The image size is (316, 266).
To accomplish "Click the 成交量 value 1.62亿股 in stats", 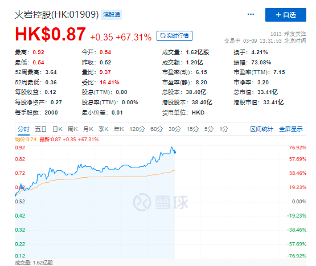I will [198, 52].
